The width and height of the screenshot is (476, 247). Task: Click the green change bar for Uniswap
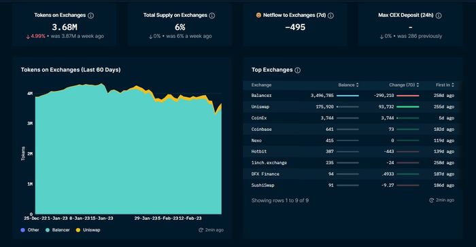[408, 107]
